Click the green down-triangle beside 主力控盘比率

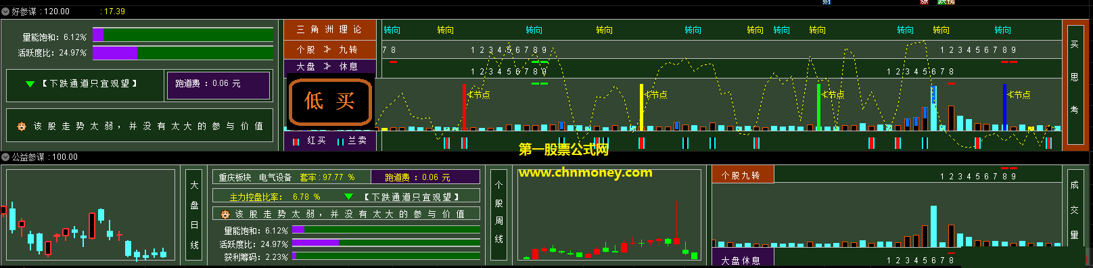coord(349,197)
